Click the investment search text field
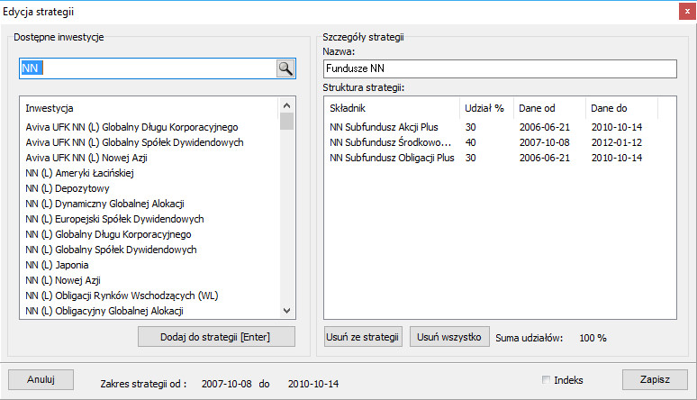The image size is (697, 400). pos(147,68)
